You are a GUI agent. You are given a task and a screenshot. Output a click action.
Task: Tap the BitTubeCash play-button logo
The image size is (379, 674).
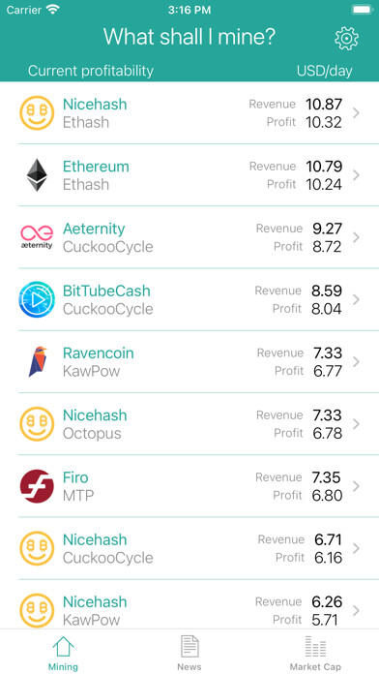point(37,299)
